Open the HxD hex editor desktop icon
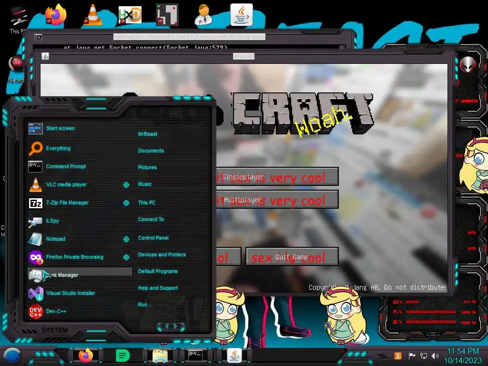 [130, 14]
